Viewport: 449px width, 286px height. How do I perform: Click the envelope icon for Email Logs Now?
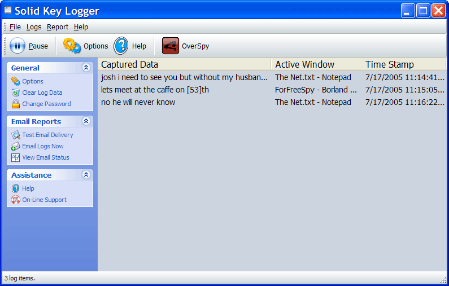pos(15,146)
